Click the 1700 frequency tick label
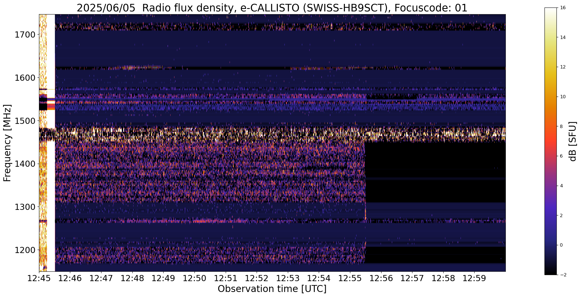Viewport: 581px width, 297px height. 25,35
